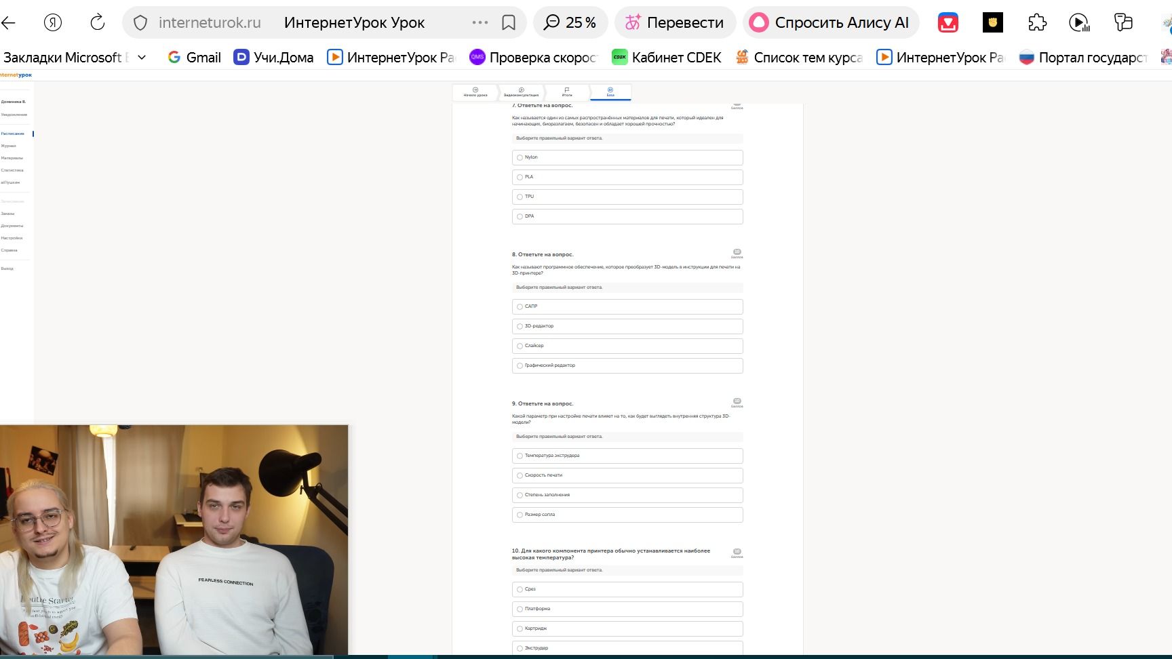1172x659 pixels.
Task: Select the PLA answer radio button
Action: 520,177
